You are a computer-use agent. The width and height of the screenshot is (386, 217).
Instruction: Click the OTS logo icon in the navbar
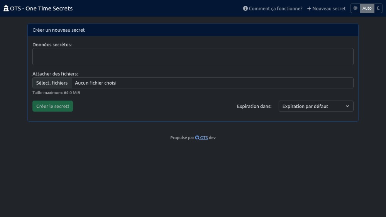click(x=6, y=8)
